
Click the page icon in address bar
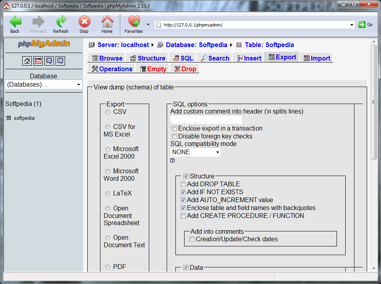pyautogui.click(x=158, y=25)
